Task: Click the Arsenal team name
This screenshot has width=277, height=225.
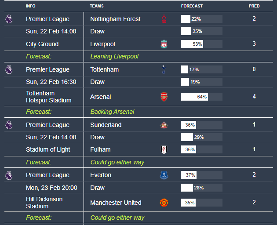Action: pos(101,97)
